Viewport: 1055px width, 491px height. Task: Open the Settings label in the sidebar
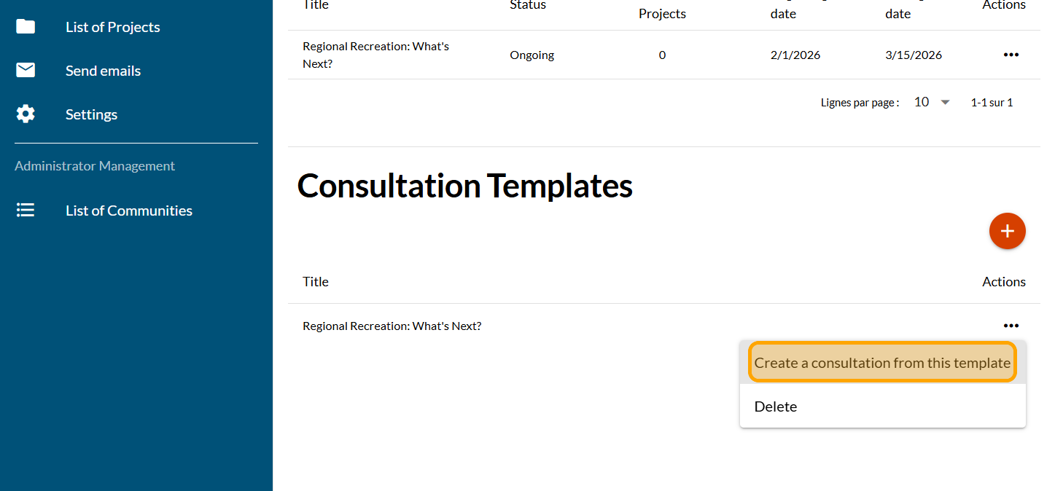[x=91, y=114]
